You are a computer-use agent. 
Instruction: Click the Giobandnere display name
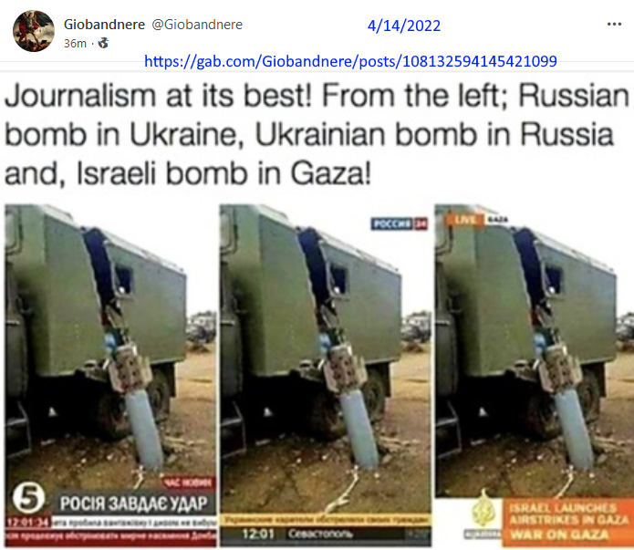[x=104, y=25]
